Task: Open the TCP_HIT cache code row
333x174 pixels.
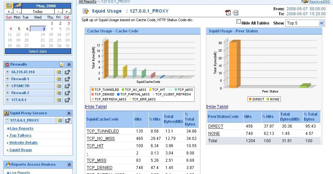Action: pos(95,145)
